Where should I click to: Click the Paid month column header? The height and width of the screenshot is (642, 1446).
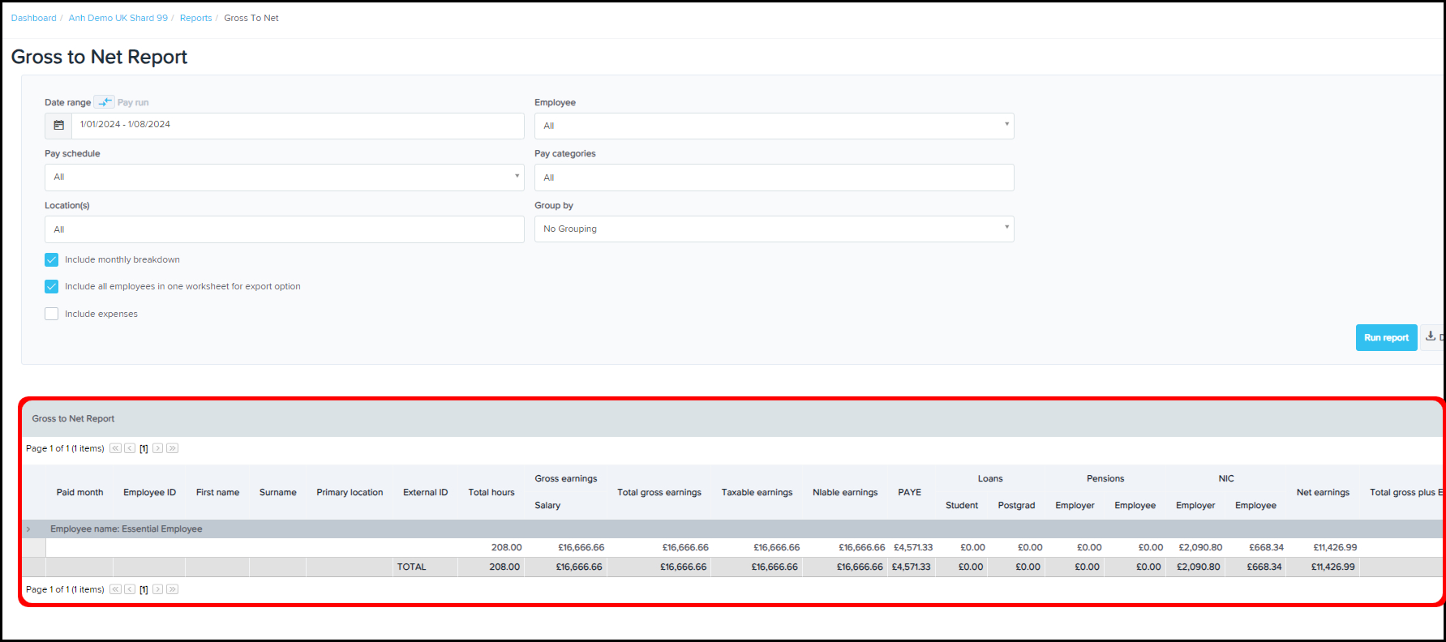[79, 492]
